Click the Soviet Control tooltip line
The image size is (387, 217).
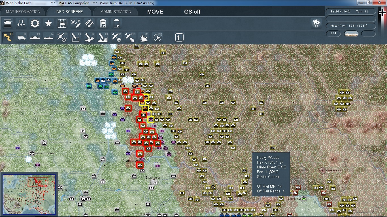coord(268,177)
